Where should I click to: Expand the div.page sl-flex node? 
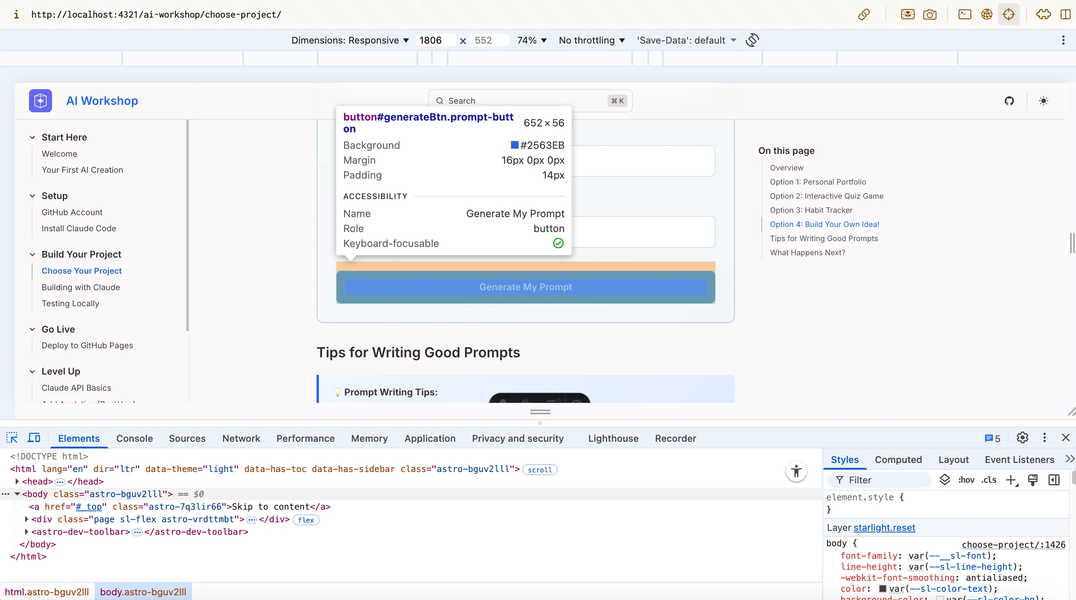click(x=27, y=519)
